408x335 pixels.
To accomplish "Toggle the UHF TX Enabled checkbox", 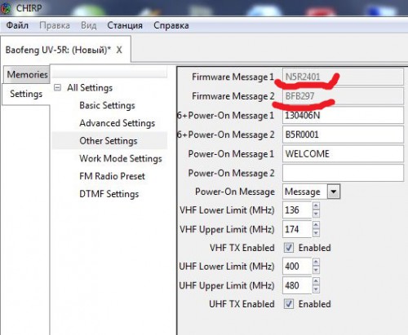I will (289, 304).
